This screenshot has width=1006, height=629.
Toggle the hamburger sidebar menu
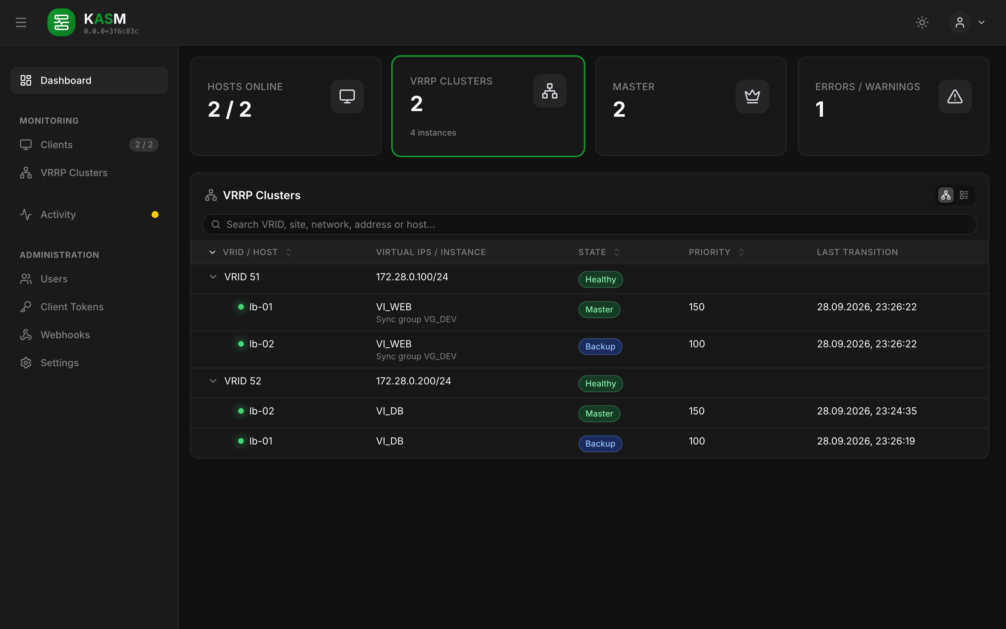[21, 22]
